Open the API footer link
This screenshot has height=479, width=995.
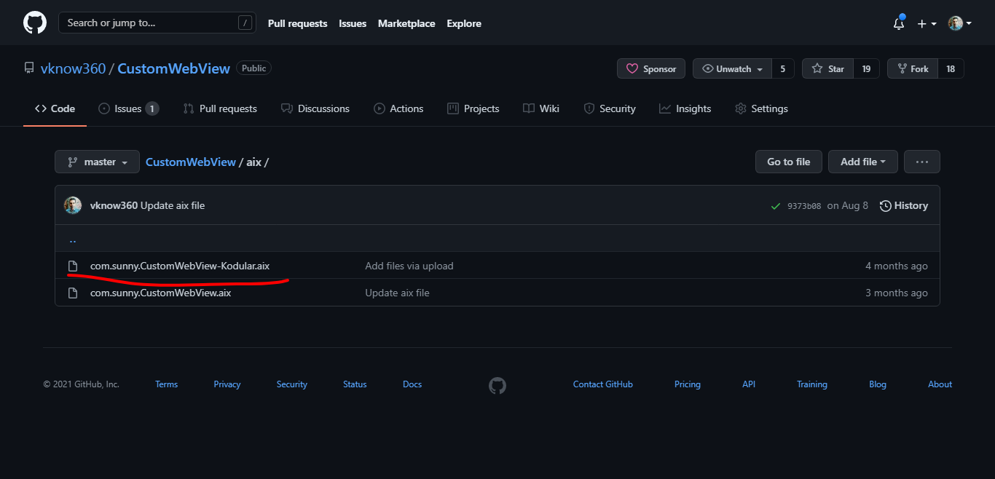749,384
